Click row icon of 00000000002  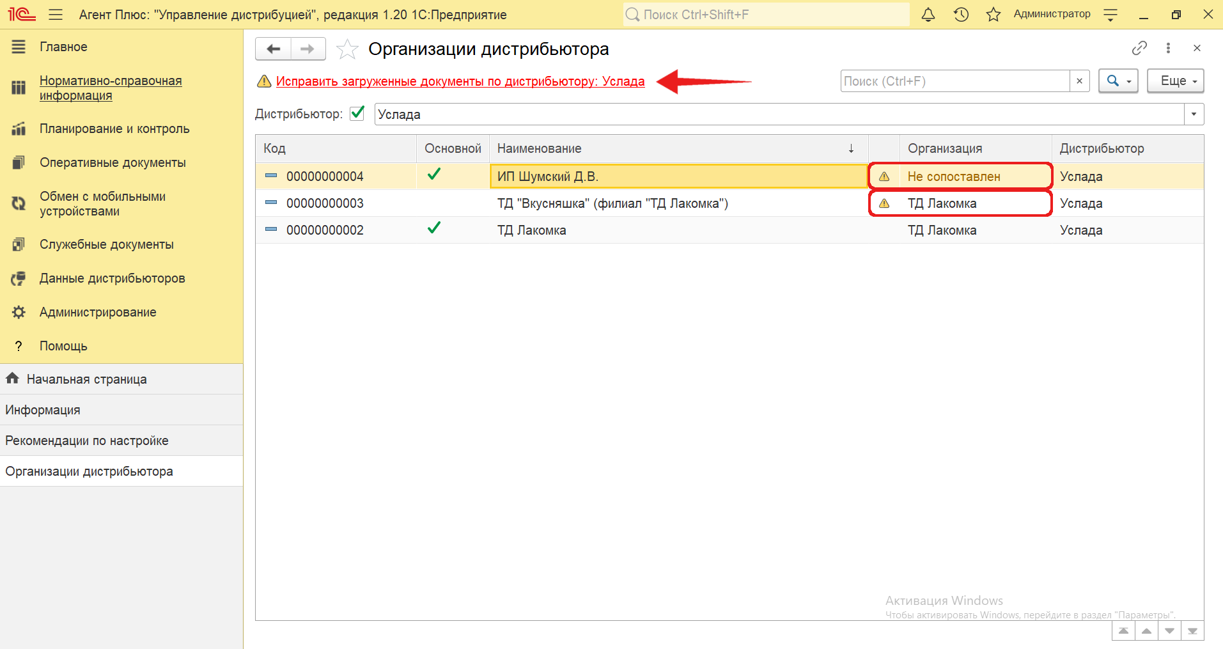pos(271,230)
